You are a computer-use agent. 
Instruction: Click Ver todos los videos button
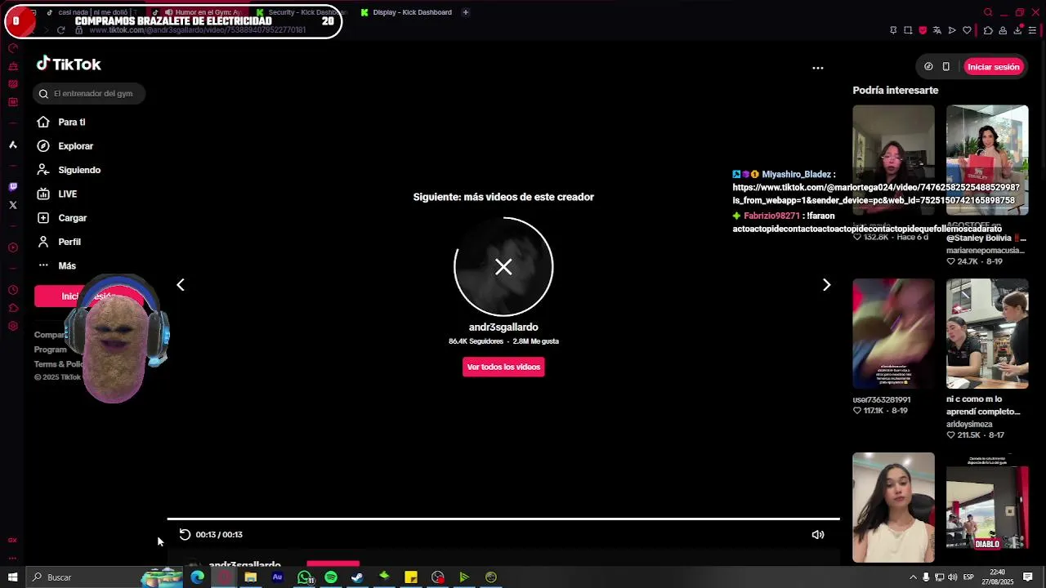[503, 367]
